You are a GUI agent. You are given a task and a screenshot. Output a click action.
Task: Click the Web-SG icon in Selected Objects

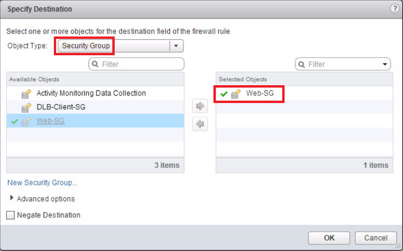point(236,94)
